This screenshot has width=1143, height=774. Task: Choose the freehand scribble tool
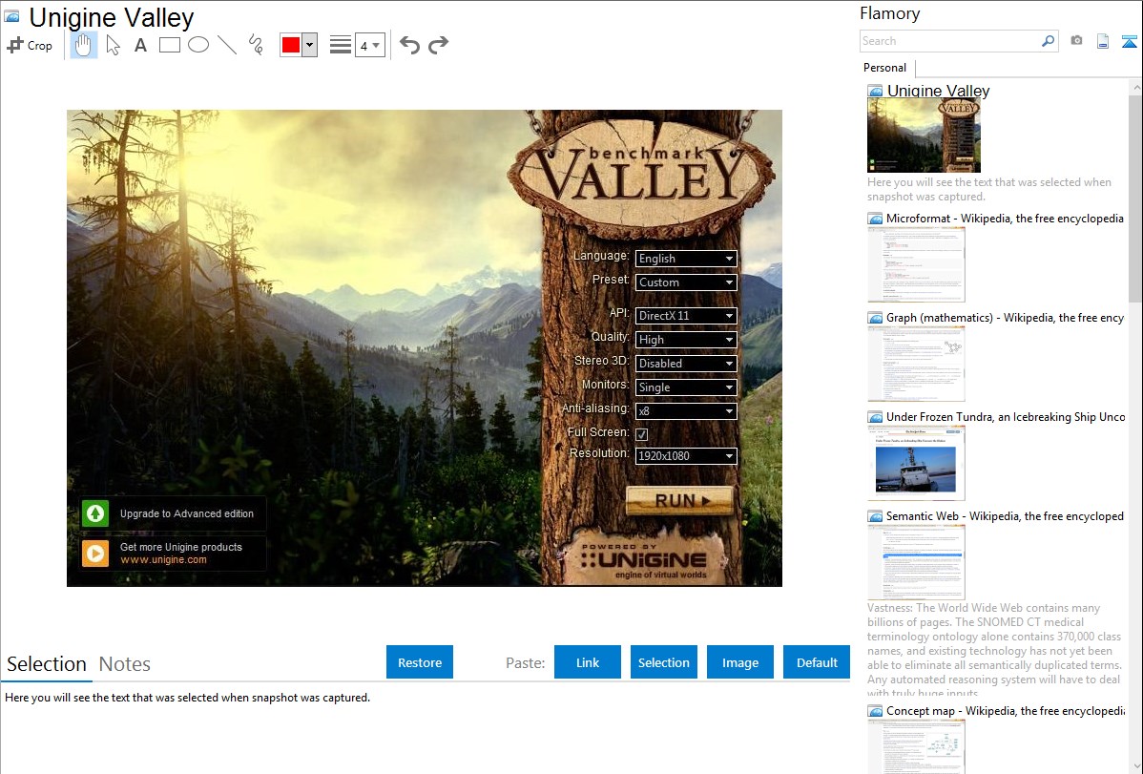[256, 45]
